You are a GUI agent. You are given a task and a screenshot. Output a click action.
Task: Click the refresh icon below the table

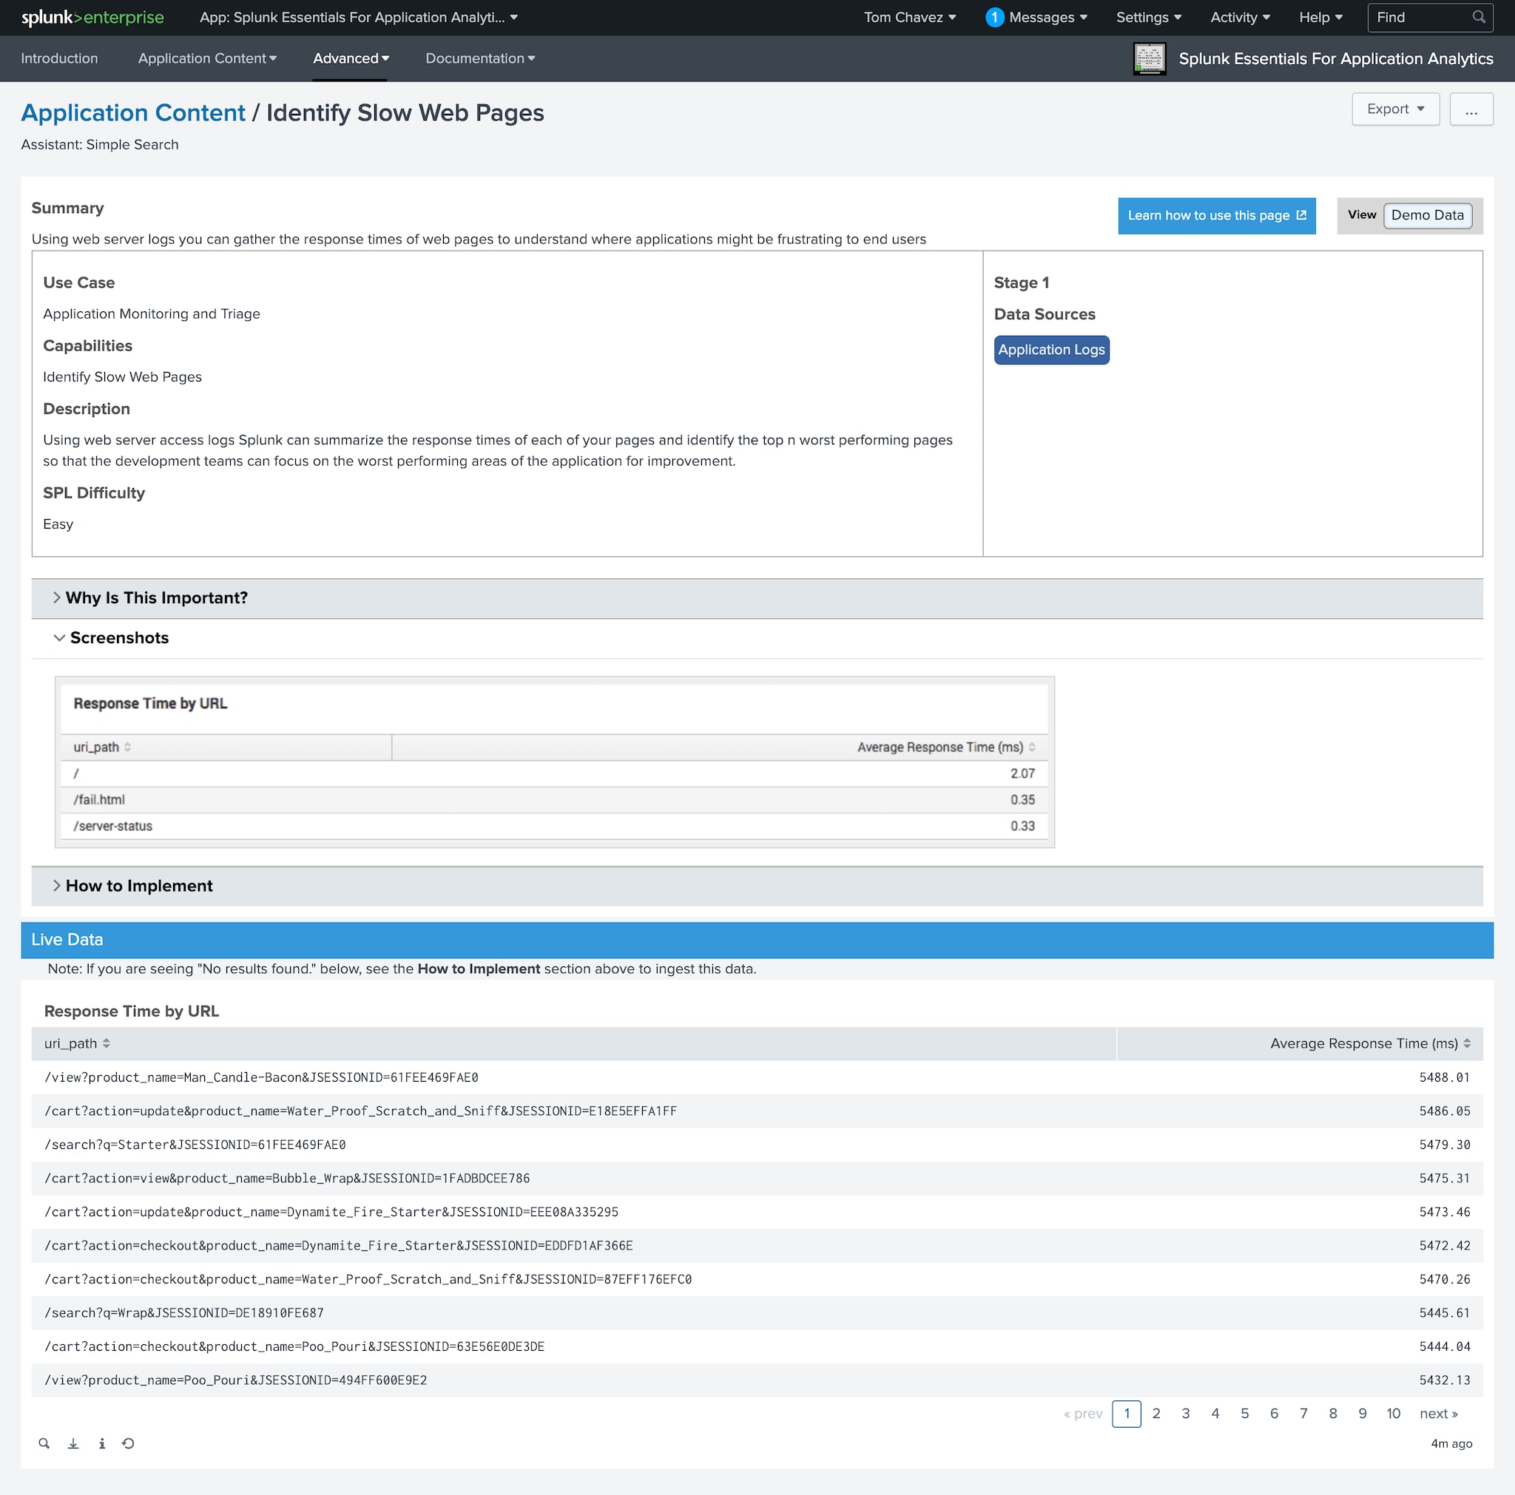click(x=129, y=1443)
